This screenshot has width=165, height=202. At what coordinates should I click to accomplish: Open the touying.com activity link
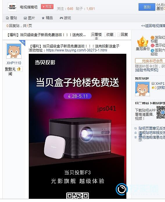pos(77,50)
